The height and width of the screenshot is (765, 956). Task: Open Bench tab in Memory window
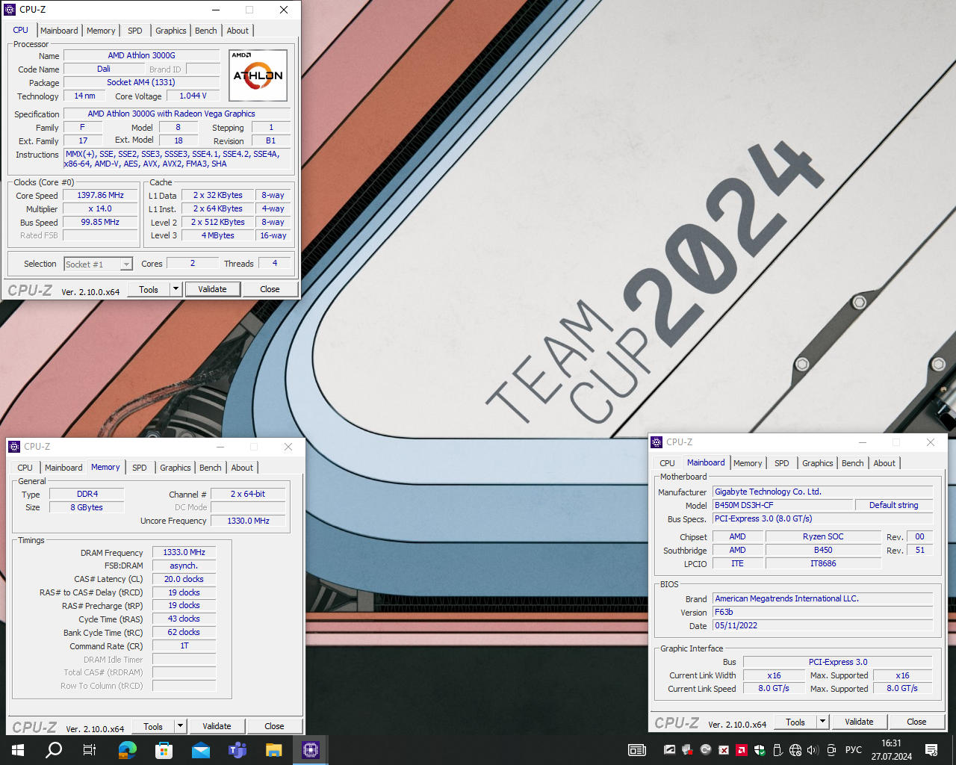tap(211, 468)
